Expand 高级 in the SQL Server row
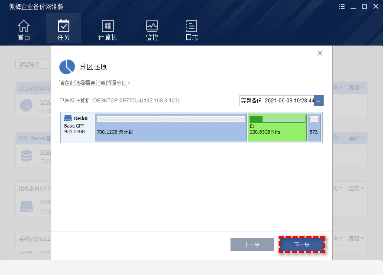Screen dimensions: 383x275 (356, 138)
